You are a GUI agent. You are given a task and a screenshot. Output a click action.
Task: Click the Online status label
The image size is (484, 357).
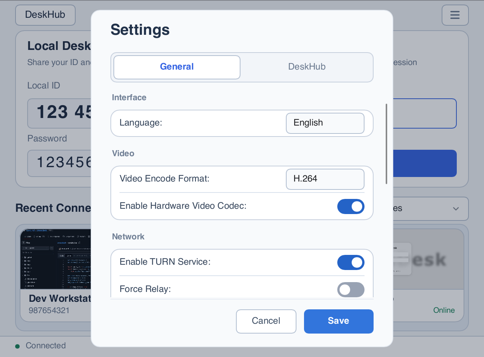[444, 310]
